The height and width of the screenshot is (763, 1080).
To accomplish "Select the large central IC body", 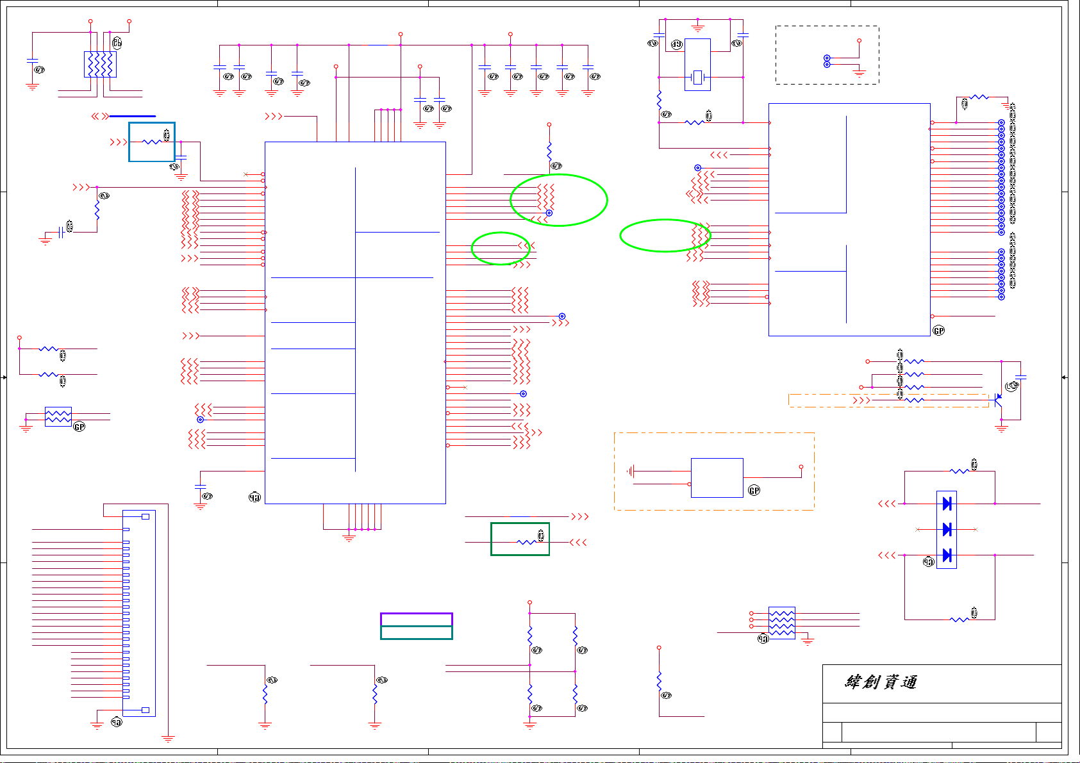I will tap(355, 323).
